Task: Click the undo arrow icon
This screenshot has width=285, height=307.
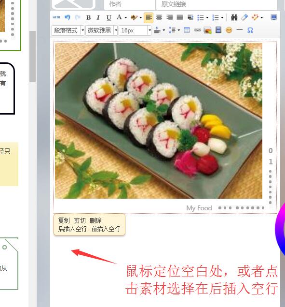Action: [68, 17]
